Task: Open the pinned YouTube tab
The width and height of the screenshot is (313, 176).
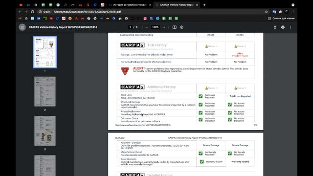Action: click(x=21, y=5)
